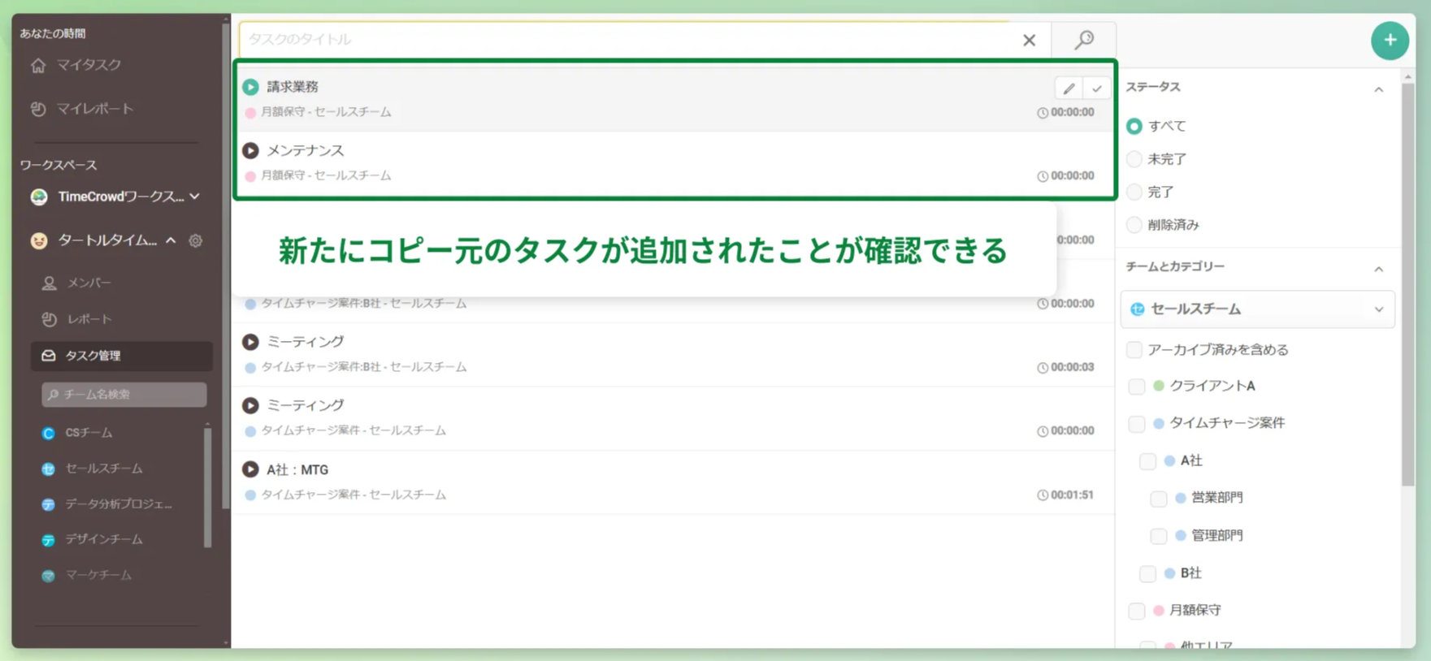
Task: Open マイタスク from sidebar
Action: coord(76,65)
